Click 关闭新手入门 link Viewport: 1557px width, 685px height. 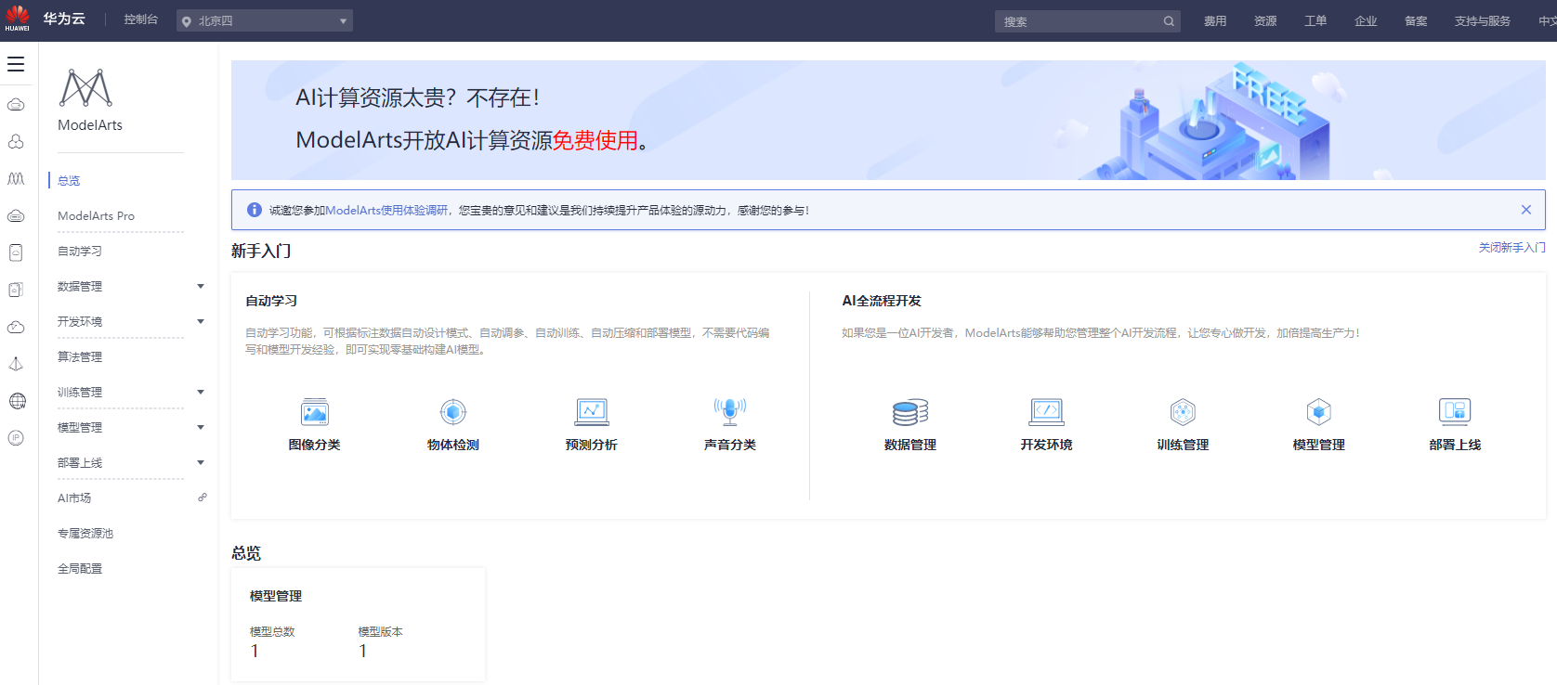click(1512, 248)
